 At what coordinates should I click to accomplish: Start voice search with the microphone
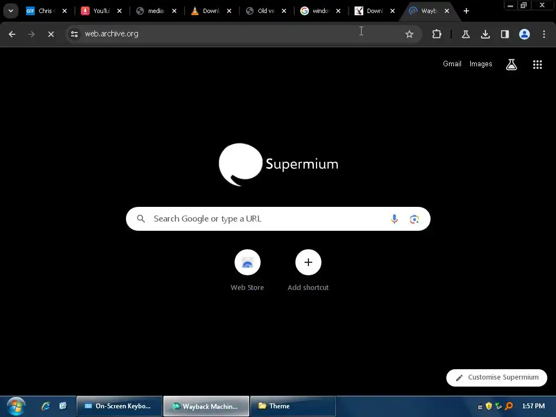pyautogui.click(x=394, y=219)
